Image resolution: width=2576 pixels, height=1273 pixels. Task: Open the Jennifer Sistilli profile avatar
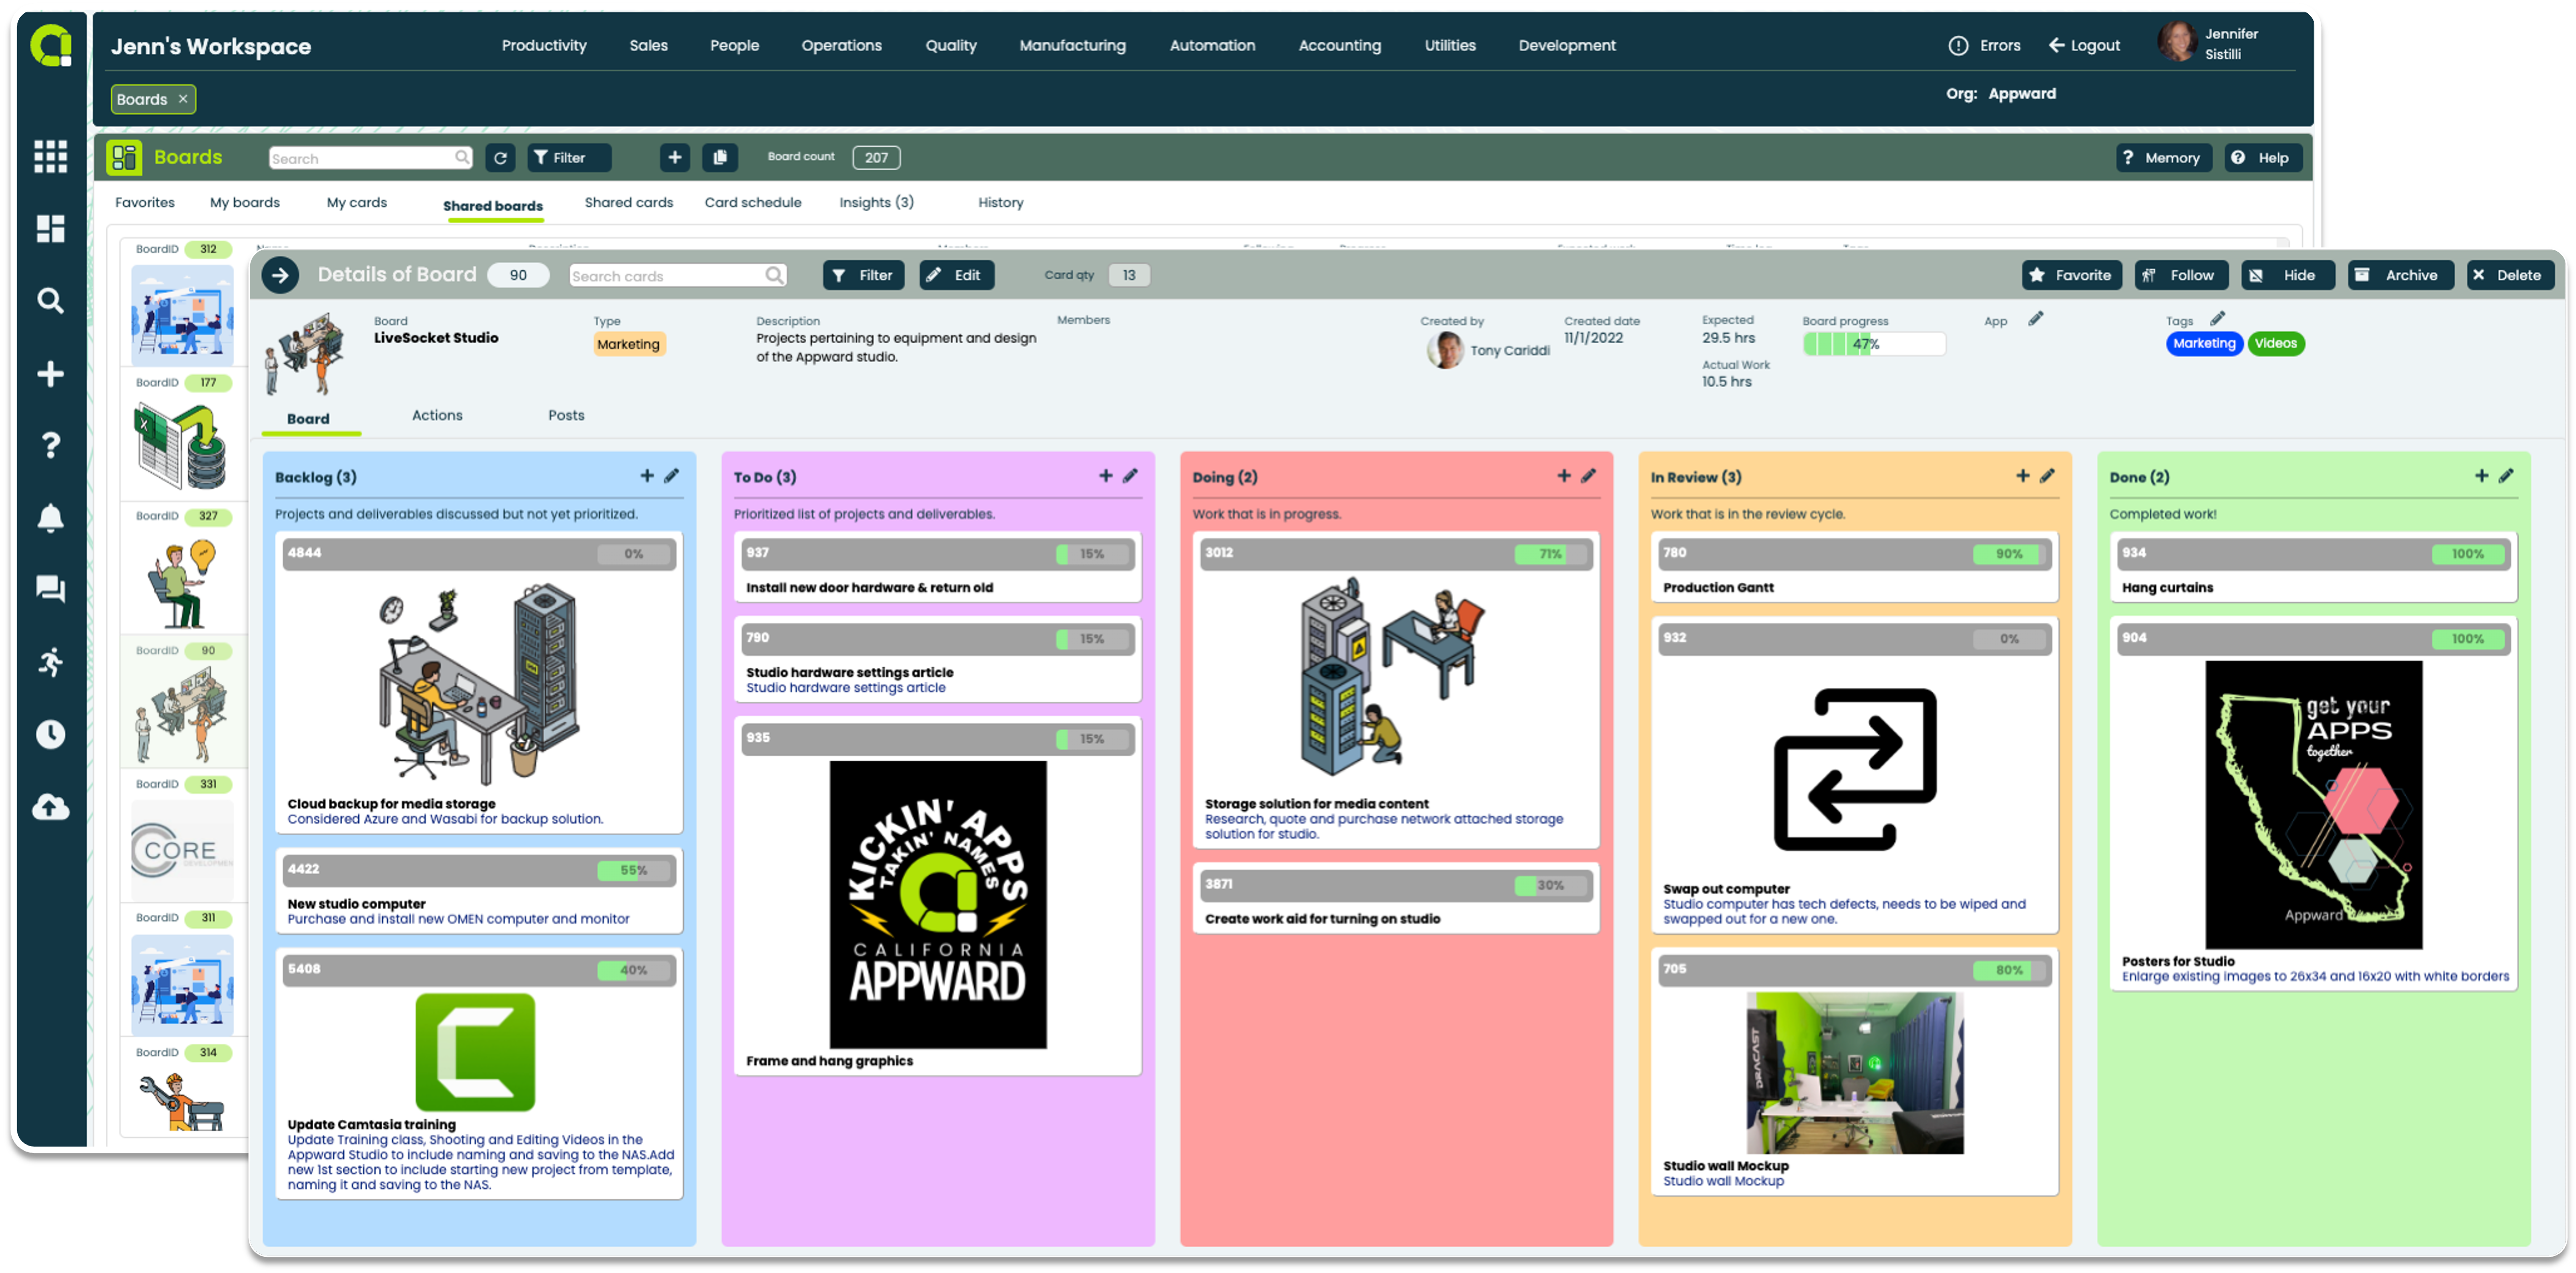pos(2177,42)
